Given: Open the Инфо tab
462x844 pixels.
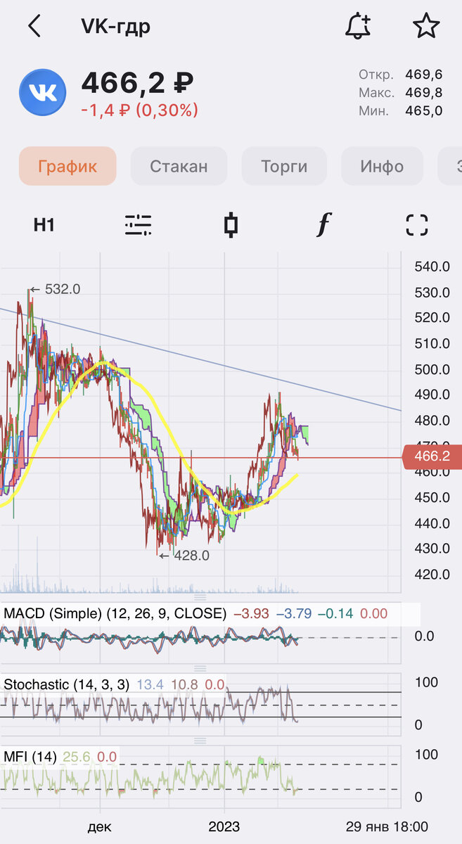Looking at the screenshot, I should coord(382,166).
